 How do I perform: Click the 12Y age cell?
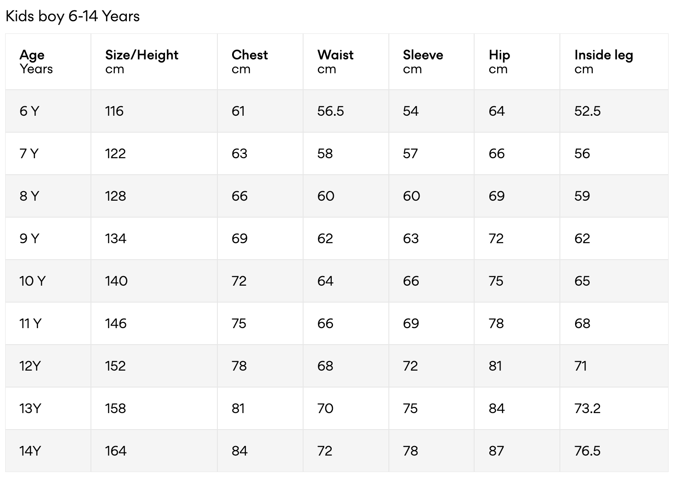pyautogui.click(x=29, y=366)
